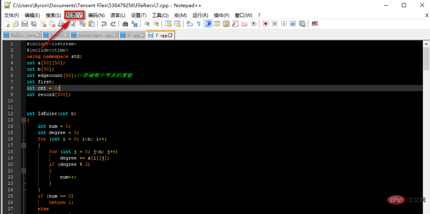Start macro recording with red dot icon
The image size is (430, 214).
[265, 24]
